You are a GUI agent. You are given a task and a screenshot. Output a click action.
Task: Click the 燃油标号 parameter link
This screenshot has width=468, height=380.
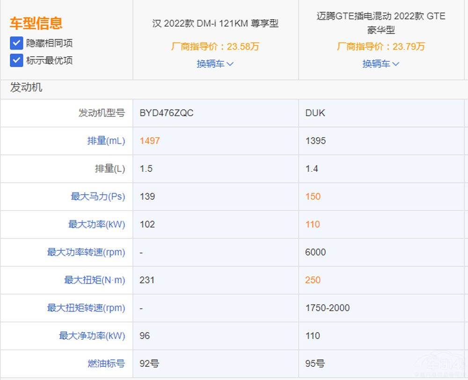click(x=106, y=363)
